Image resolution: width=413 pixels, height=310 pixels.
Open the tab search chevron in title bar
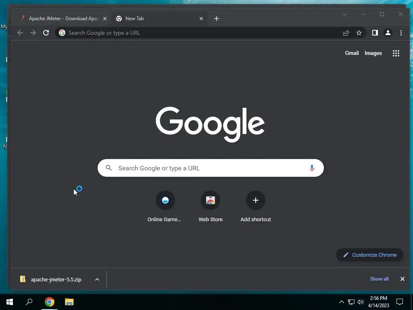click(345, 14)
